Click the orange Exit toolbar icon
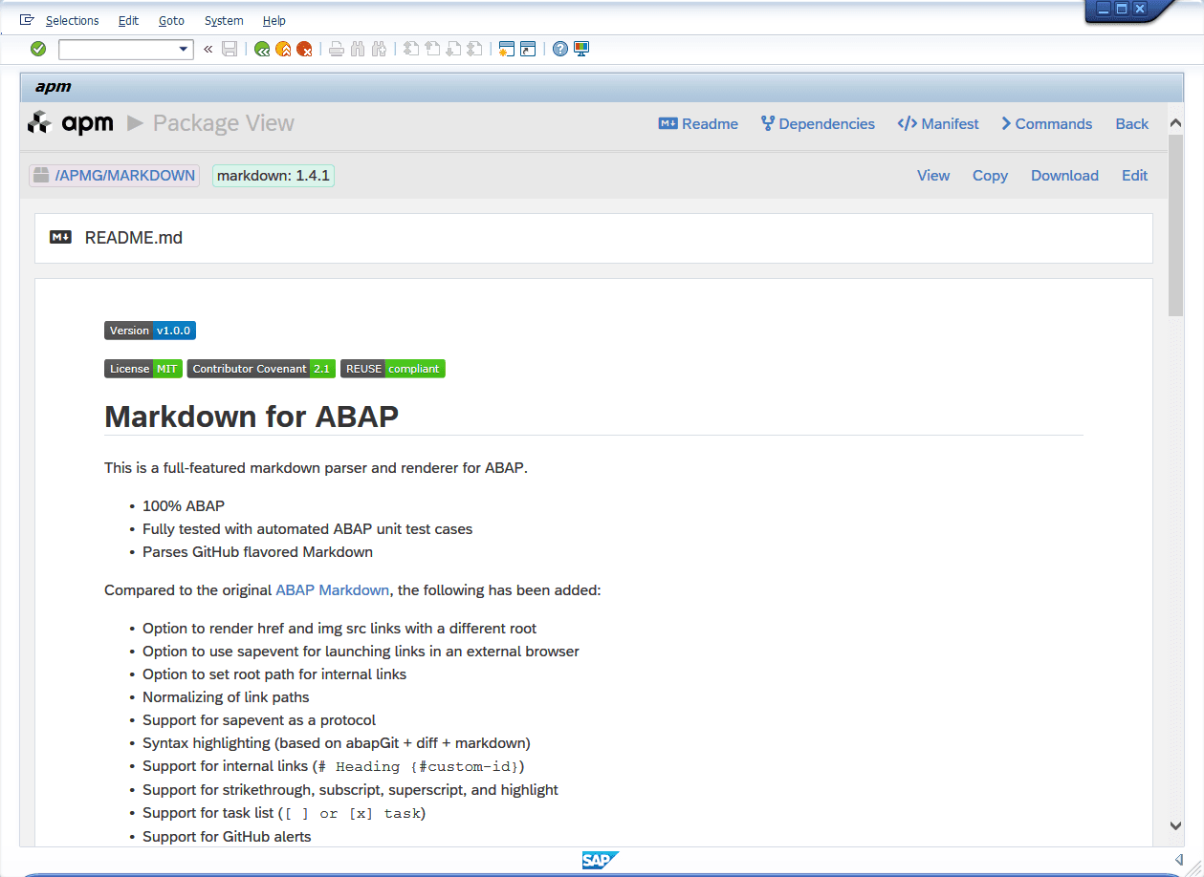This screenshot has width=1204, height=877. tap(283, 49)
